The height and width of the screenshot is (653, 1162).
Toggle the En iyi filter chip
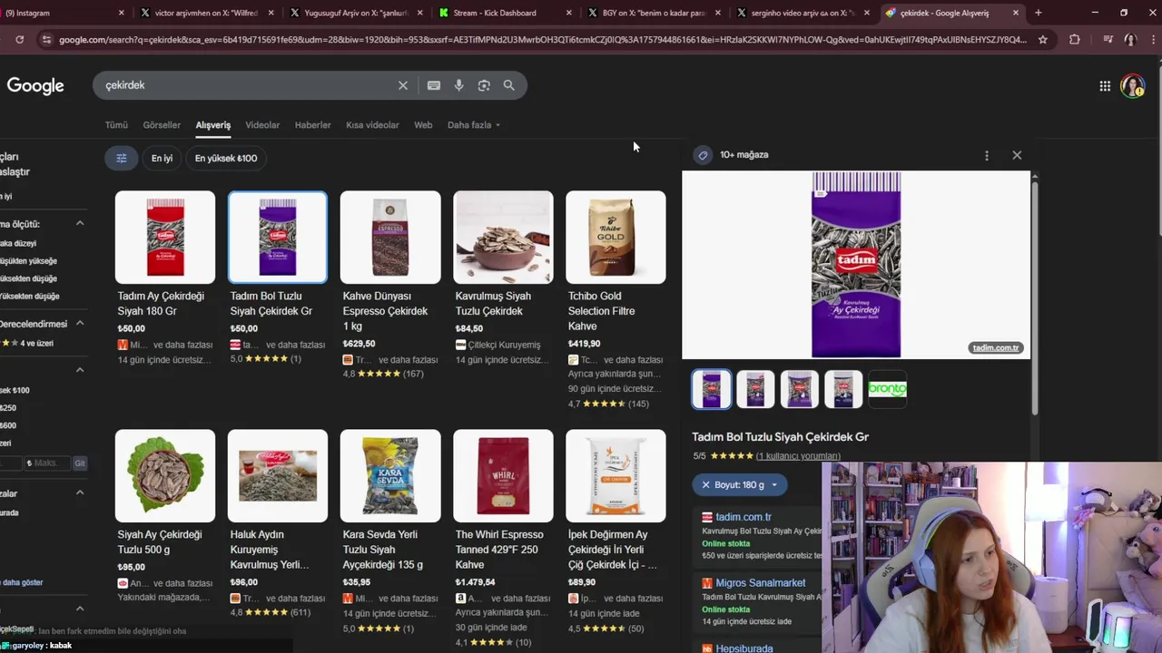click(162, 158)
